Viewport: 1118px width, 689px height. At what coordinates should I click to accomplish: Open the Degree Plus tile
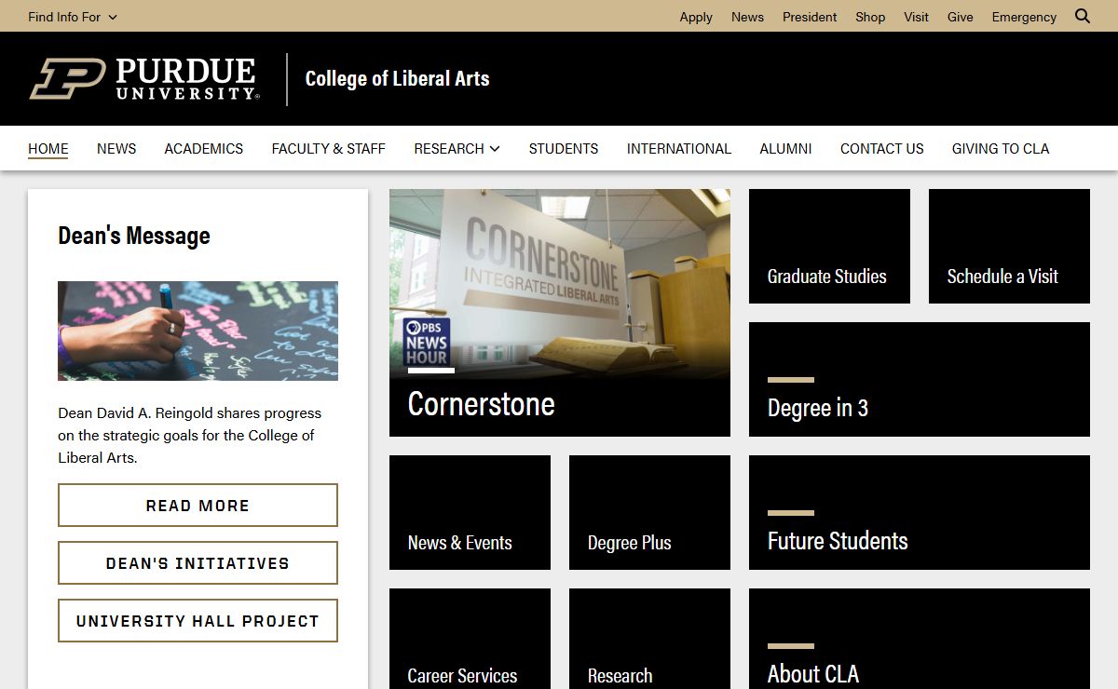pyautogui.click(x=649, y=512)
